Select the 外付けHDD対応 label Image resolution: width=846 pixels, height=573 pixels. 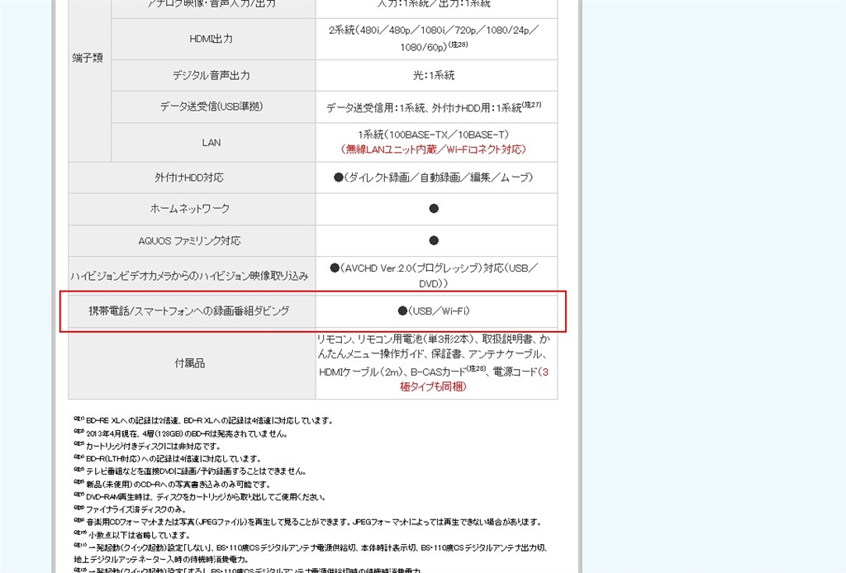tap(189, 178)
